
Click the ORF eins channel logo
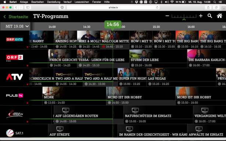pos(14,40)
